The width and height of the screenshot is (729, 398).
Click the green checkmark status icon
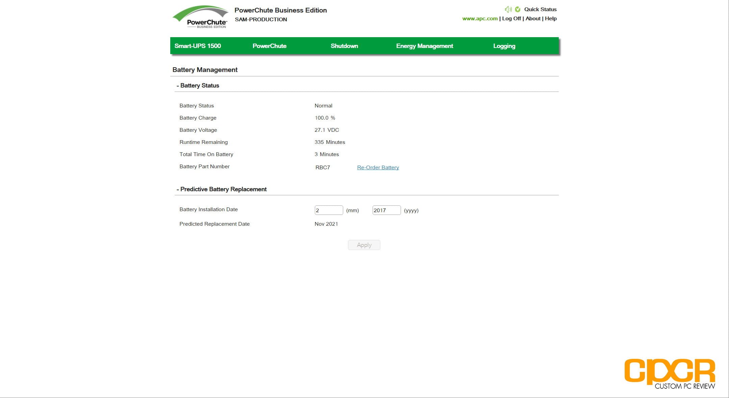518,9
